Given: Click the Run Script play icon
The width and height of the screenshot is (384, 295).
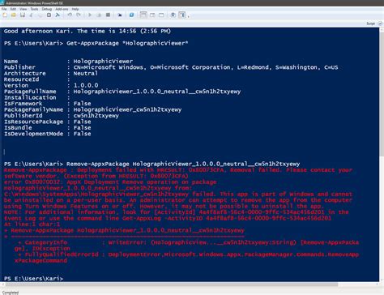Looking at the screenshot, I should click(90, 15).
